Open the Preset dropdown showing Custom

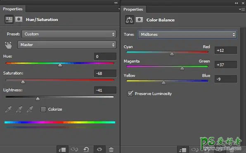[x=69, y=34]
